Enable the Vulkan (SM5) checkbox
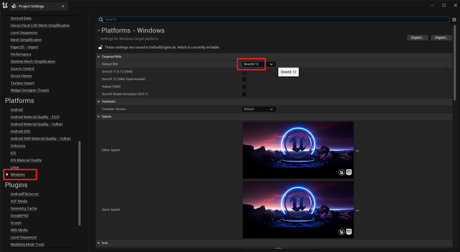This screenshot has width=460, height=252. pyautogui.click(x=244, y=86)
